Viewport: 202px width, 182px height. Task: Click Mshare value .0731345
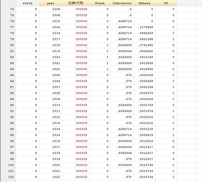point(145,45)
